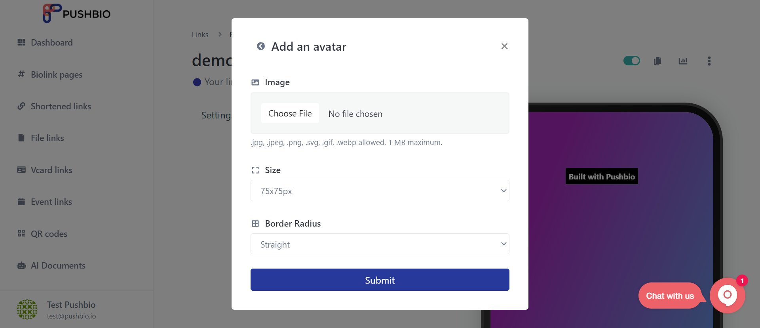This screenshot has height=328, width=760.
Task: Click the Choose File button
Action: point(290,113)
